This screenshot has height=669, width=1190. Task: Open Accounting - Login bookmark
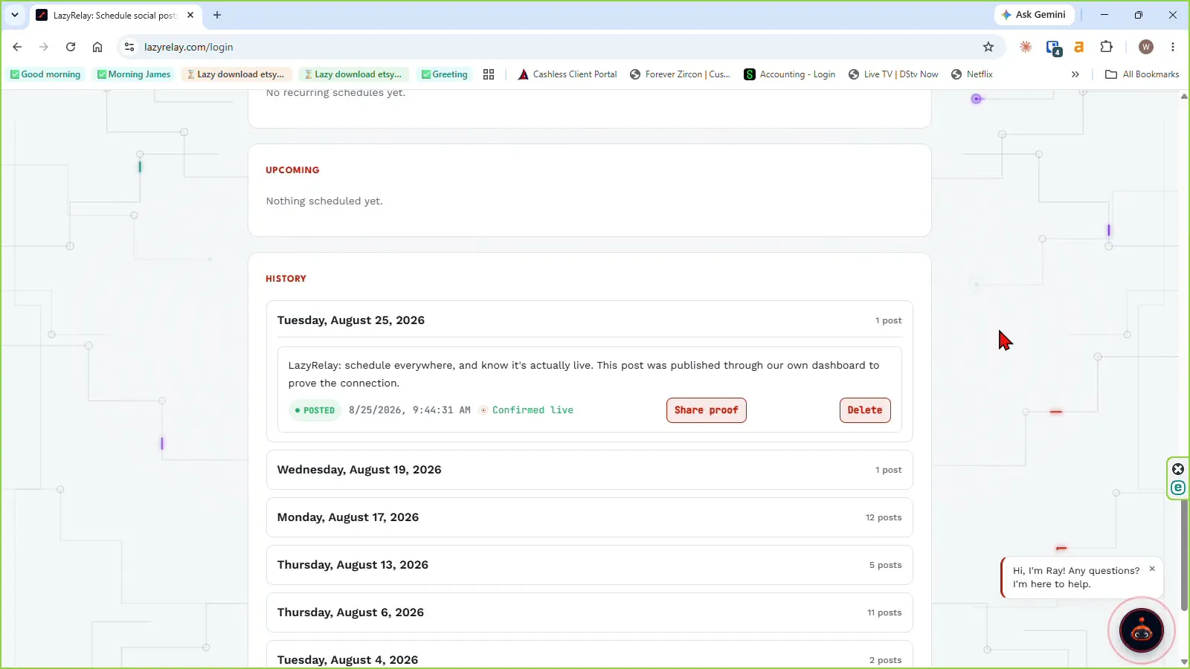790,74
